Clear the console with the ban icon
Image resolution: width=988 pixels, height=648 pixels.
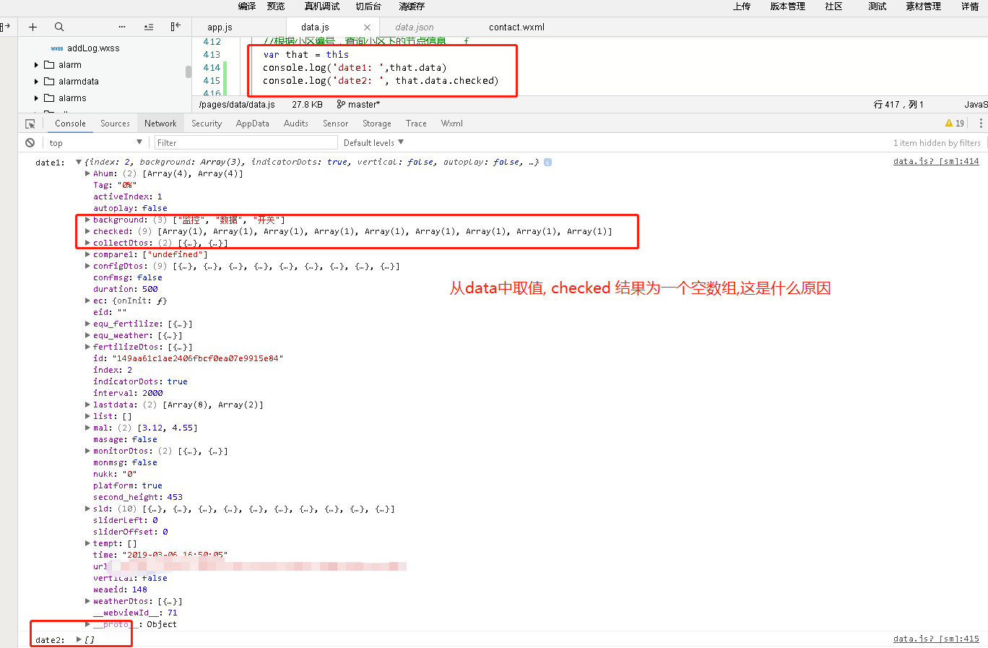click(x=30, y=143)
